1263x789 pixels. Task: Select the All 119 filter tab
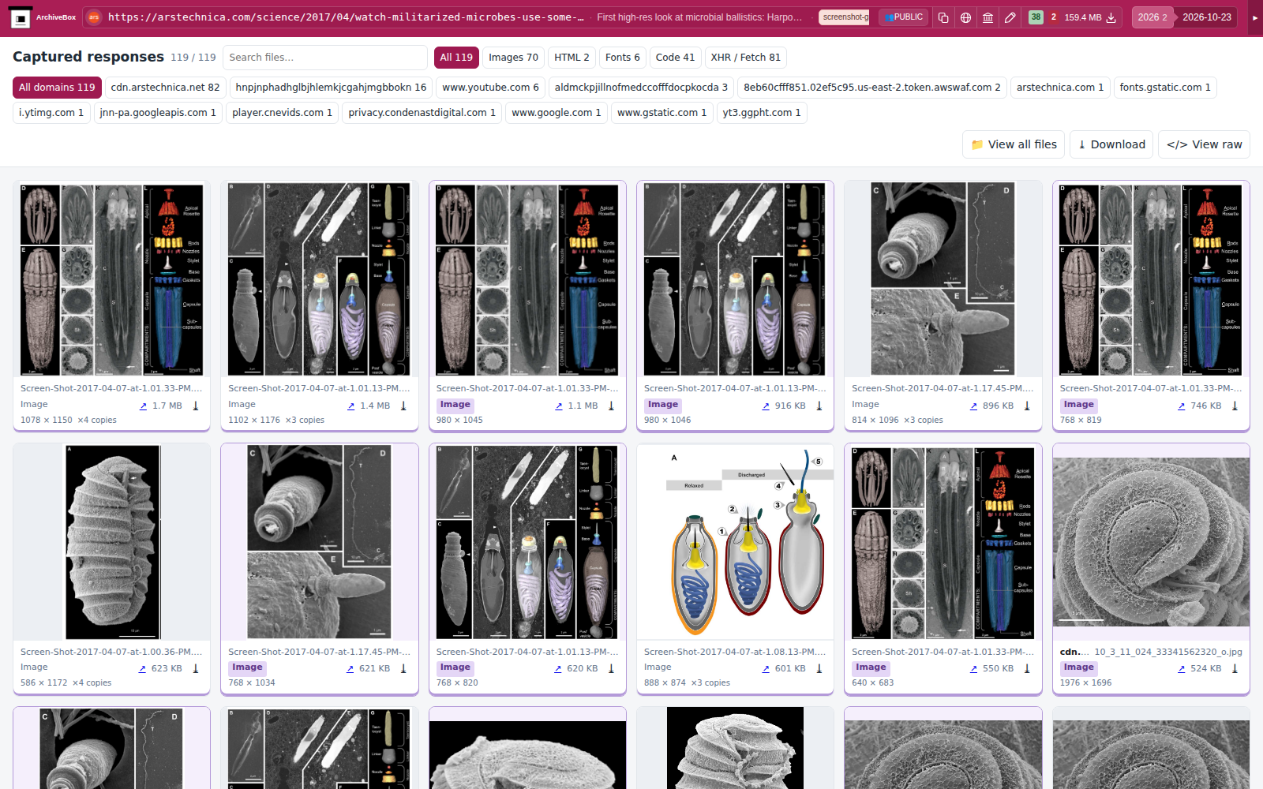(x=456, y=58)
